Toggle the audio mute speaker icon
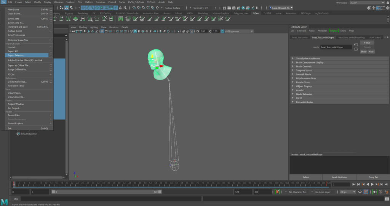The image size is (390, 206). [375, 192]
